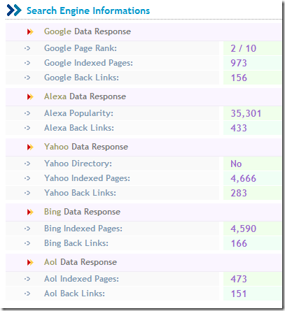This screenshot has height=311, width=285.
Task: Click the small arrow bullet beside Aol Back Links
Action: point(27,294)
